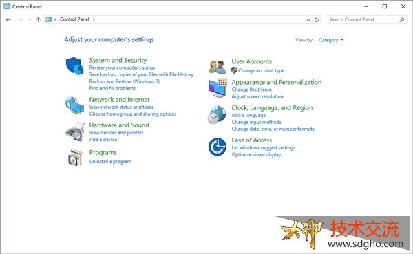
Task: Expand the chevron before Control Panel breadcrumb
Action: pyautogui.click(x=55, y=19)
